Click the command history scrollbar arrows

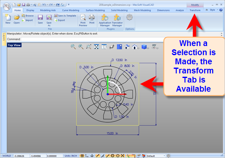click(222, 34)
